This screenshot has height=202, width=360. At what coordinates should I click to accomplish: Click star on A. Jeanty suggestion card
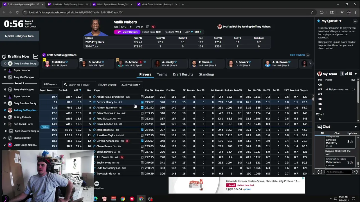[175, 62]
